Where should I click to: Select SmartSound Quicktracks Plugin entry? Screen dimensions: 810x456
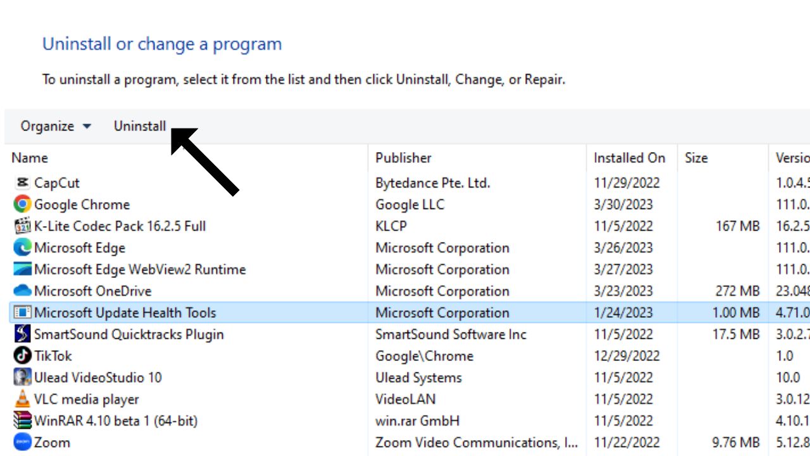128,334
